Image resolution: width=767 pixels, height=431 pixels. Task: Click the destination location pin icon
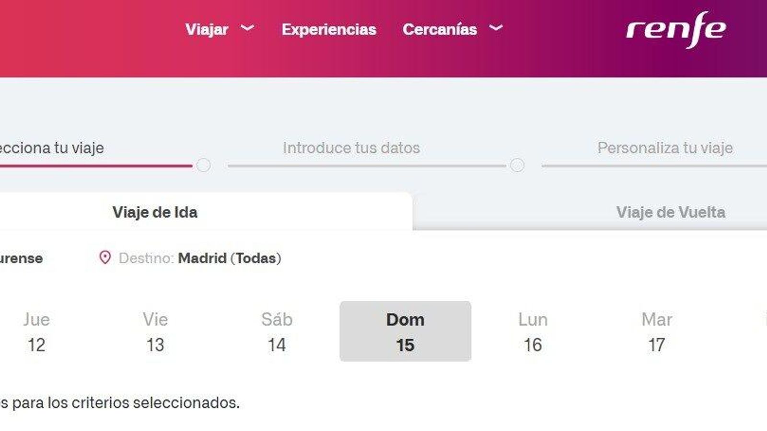click(x=105, y=259)
